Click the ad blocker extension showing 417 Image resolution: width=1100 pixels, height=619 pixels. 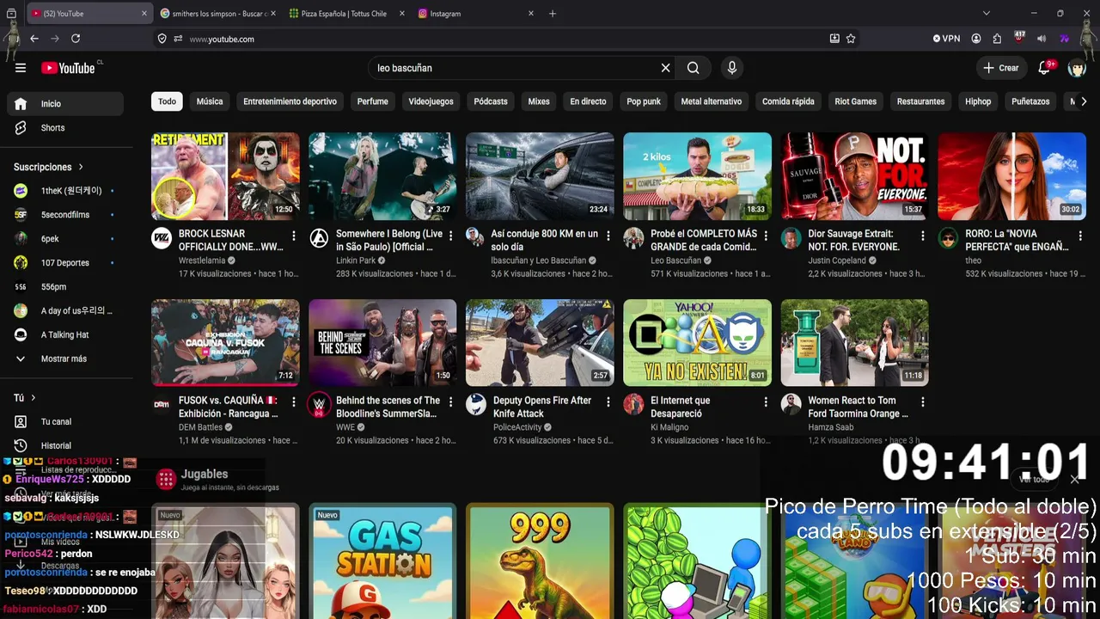1020,38
